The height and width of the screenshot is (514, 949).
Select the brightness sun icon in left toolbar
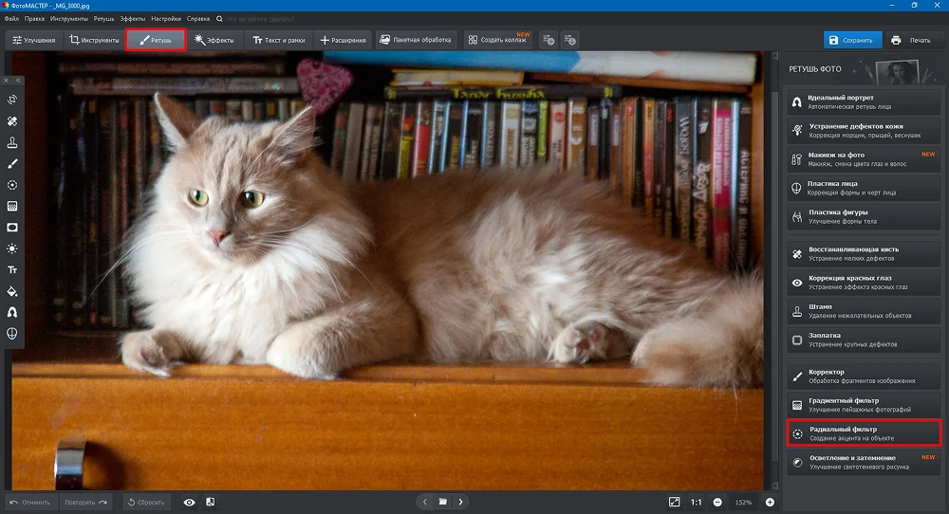pyautogui.click(x=12, y=248)
